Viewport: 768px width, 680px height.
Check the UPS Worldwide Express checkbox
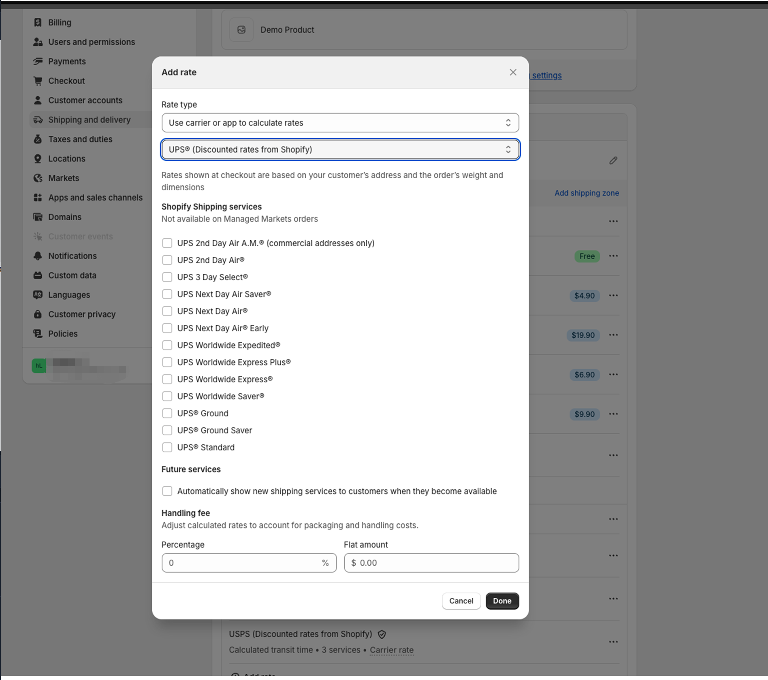(x=167, y=379)
